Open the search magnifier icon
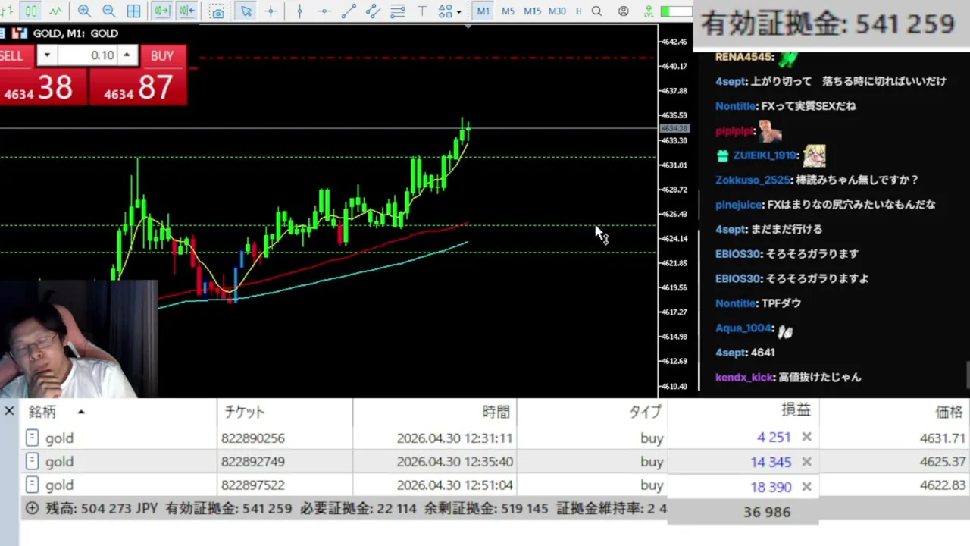Image resolution: width=970 pixels, height=546 pixels. point(597,11)
